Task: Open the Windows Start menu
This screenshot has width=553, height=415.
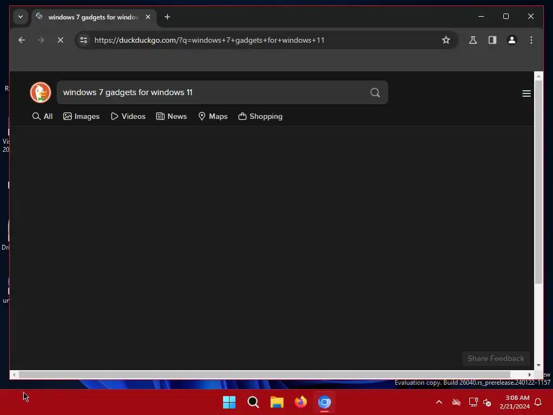Action: (229, 402)
